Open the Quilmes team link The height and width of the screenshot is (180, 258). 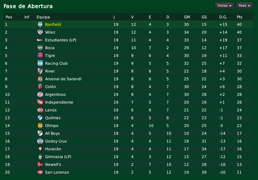click(53, 118)
